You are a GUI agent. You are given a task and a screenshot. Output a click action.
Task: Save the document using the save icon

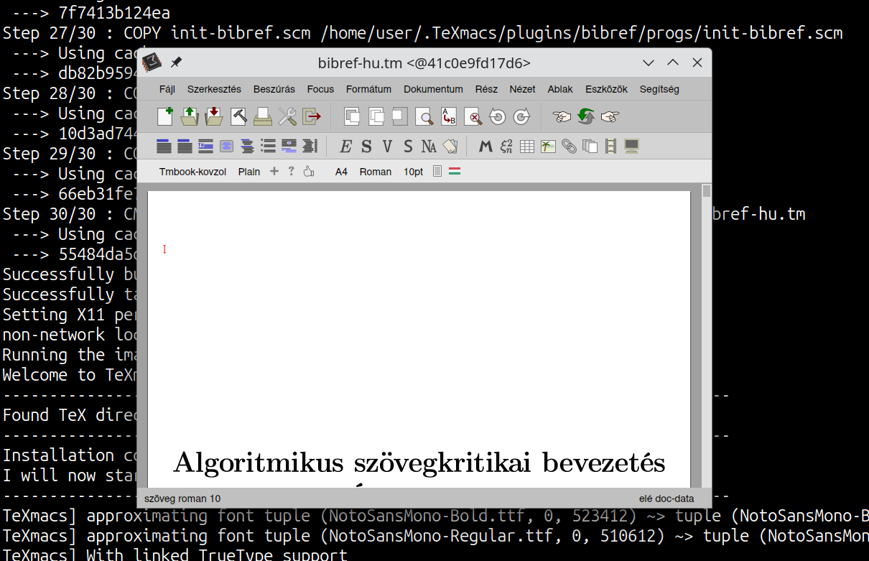pos(214,116)
